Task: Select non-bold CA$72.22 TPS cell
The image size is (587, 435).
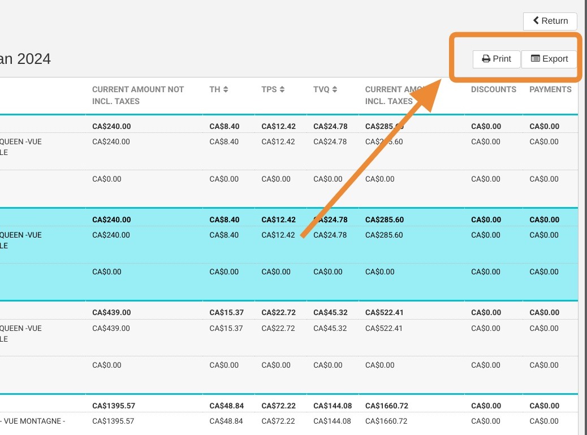Action: (278, 421)
